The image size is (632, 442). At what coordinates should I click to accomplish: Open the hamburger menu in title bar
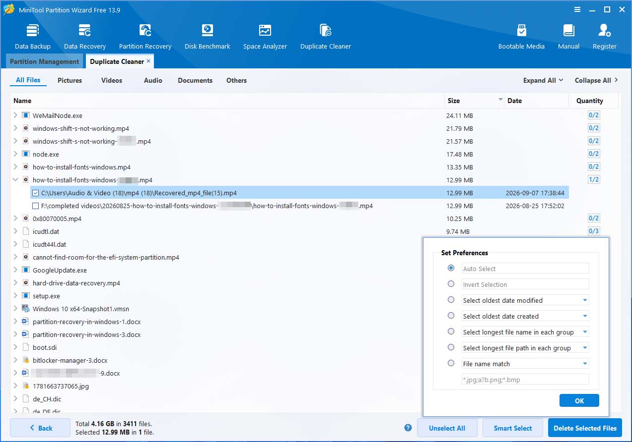(x=577, y=9)
